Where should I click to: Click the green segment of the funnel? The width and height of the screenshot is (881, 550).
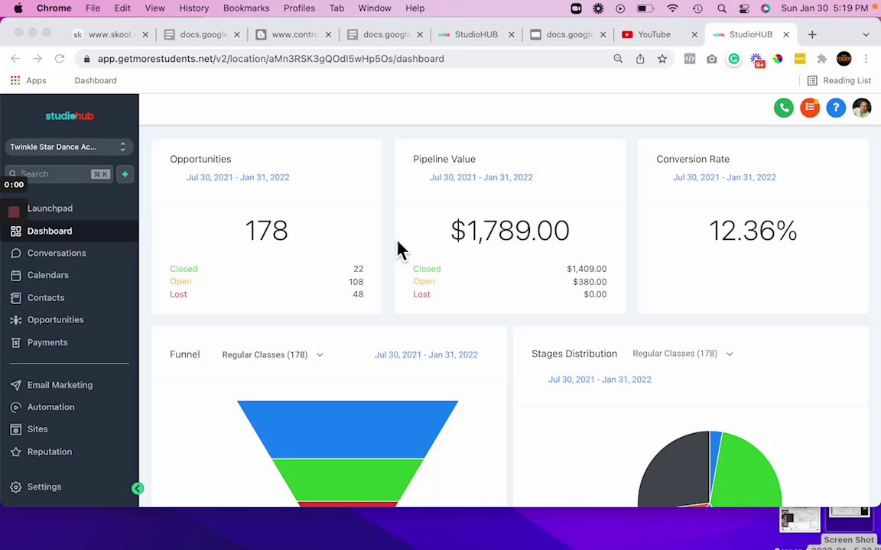[347, 479]
